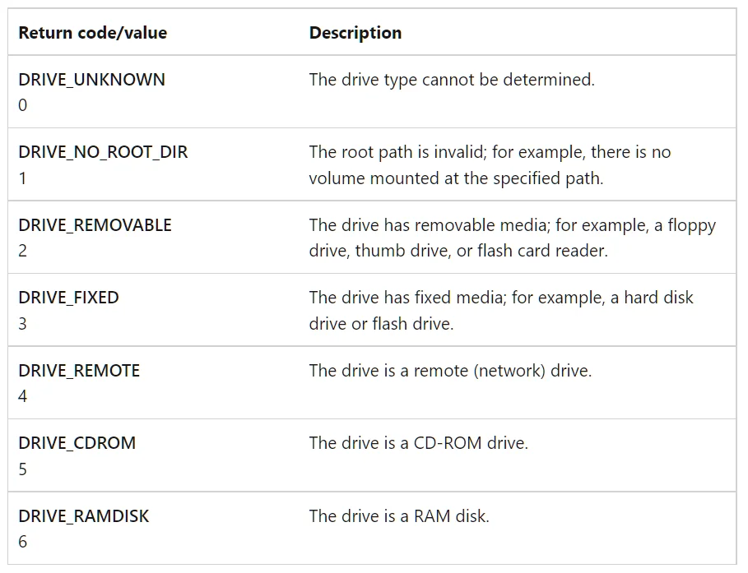Click the "Return code/value" column header
Viewport: 748px width, 573px height.
(92, 33)
